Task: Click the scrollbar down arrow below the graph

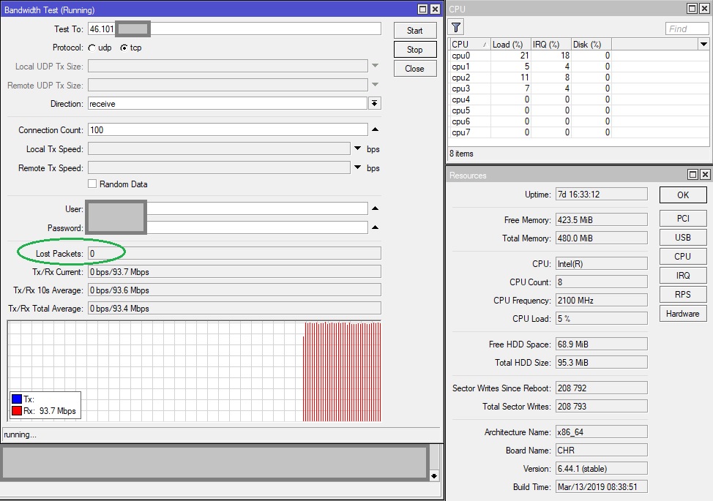Action: point(434,475)
